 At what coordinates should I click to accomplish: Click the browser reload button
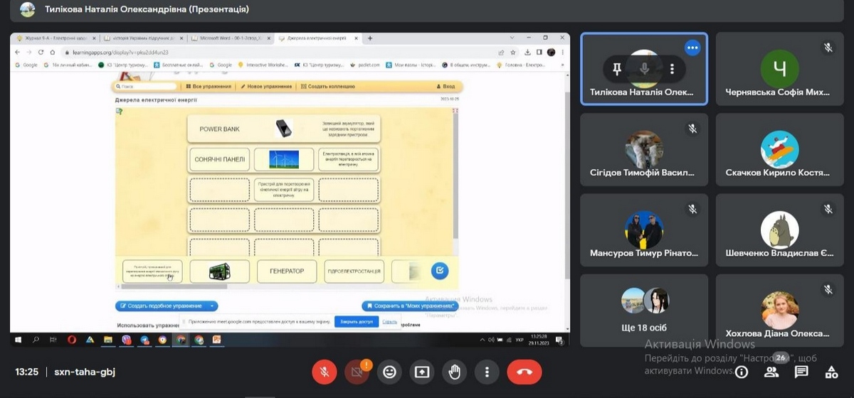pos(41,52)
